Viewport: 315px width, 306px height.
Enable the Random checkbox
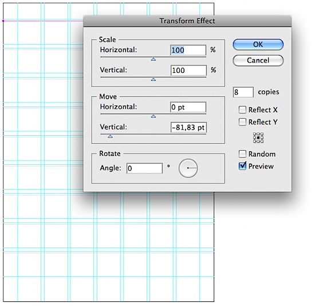click(242, 154)
